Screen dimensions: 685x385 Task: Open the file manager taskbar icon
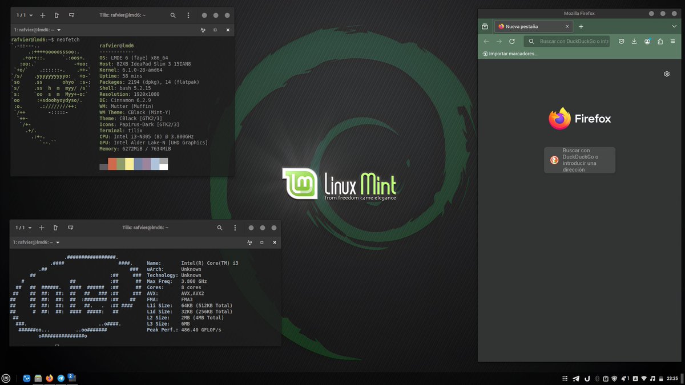[x=38, y=378]
